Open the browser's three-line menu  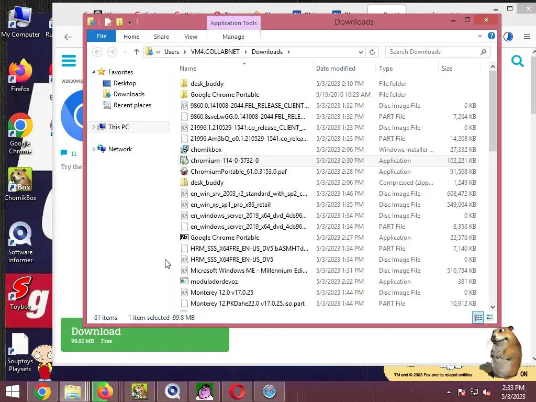tap(527, 37)
